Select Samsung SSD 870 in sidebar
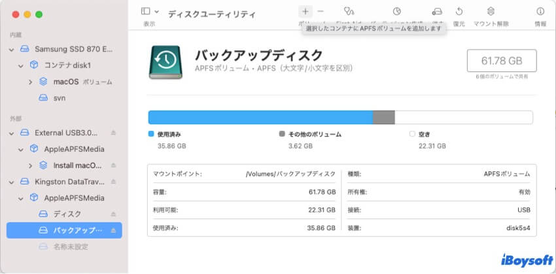The width and height of the screenshot is (556, 274). [64, 49]
